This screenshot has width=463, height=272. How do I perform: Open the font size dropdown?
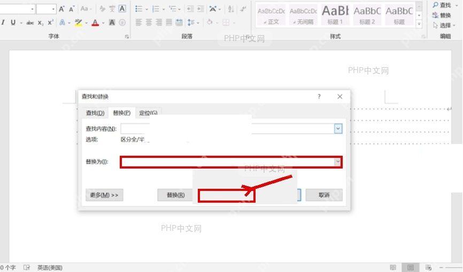tap(53, 9)
